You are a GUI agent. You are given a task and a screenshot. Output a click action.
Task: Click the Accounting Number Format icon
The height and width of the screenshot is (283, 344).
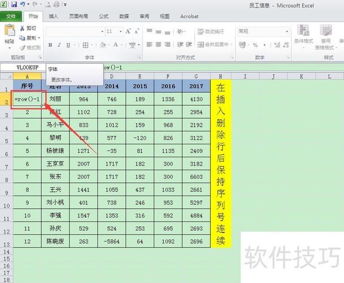242,45
